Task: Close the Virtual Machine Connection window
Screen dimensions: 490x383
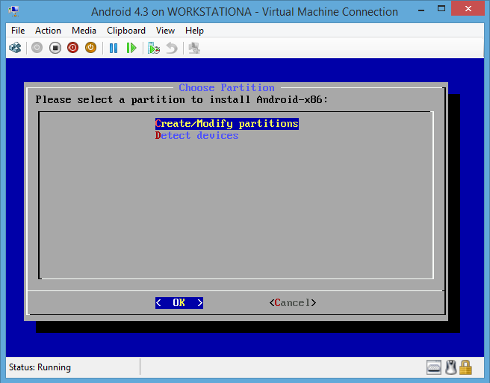Action: point(468,8)
